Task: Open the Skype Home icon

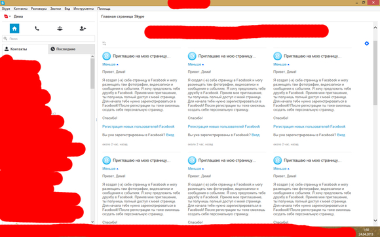Action: click(x=14, y=29)
